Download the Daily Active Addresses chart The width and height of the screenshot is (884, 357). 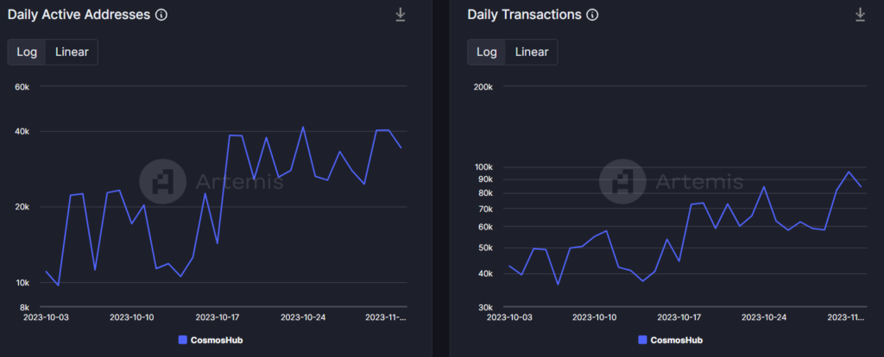(401, 15)
